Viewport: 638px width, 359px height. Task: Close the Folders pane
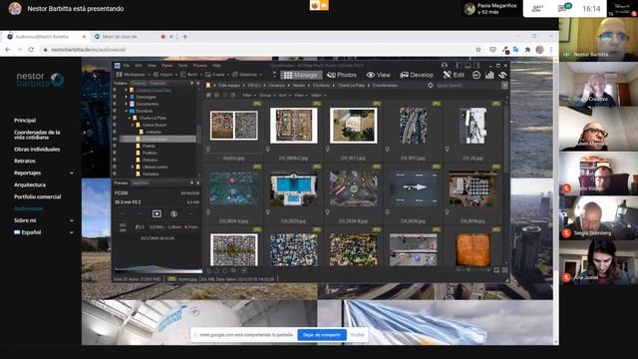tap(198, 84)
